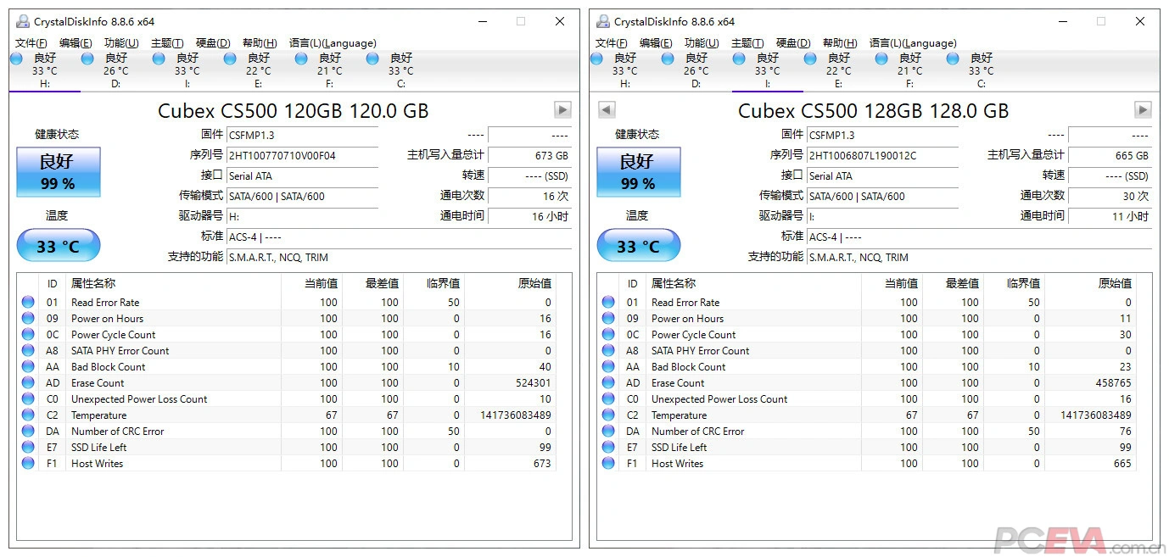The width and height of the screenshot is (1169, 557).
Task: Click status orb for Erase Count, left window
Action: click(x=28, y=382)
